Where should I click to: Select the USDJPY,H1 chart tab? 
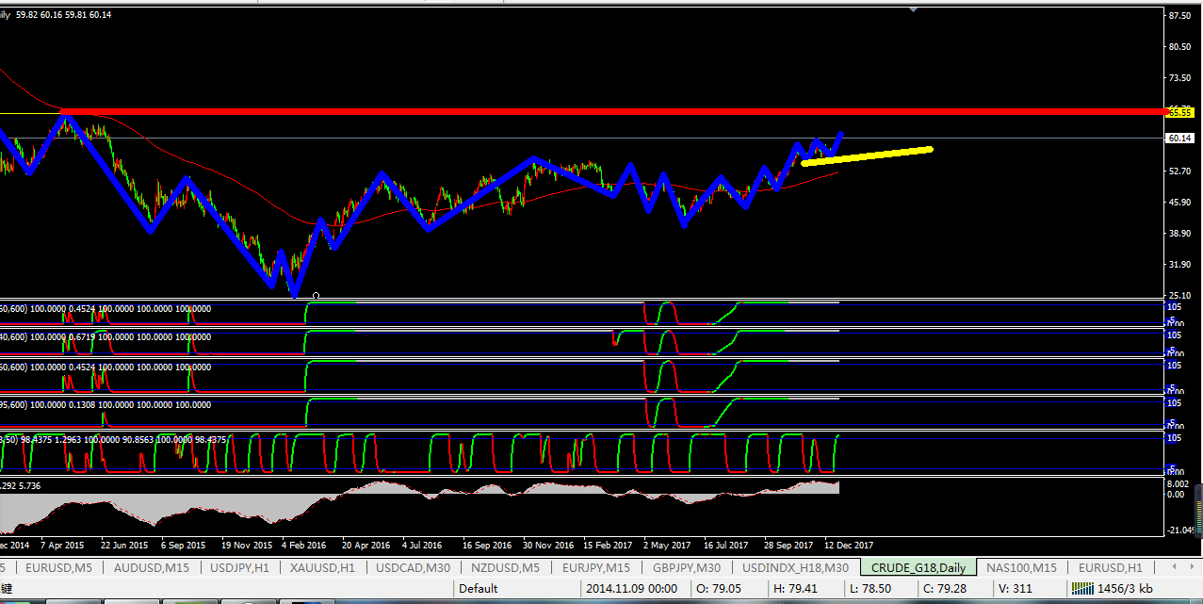(x=240, y=568)
